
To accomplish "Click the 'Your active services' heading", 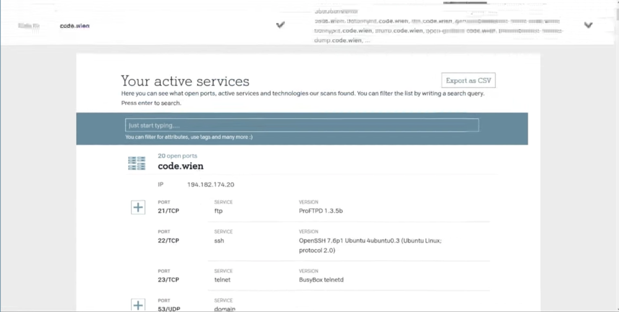I will (x=185, y=81).
